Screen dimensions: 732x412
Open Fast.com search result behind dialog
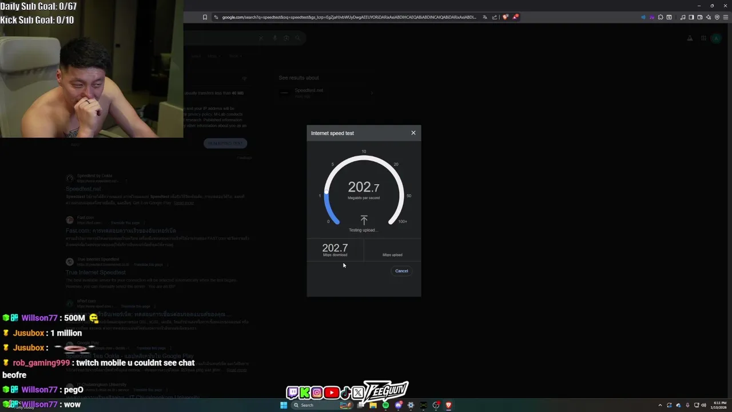pyautogui.click(x=121, y=231)
